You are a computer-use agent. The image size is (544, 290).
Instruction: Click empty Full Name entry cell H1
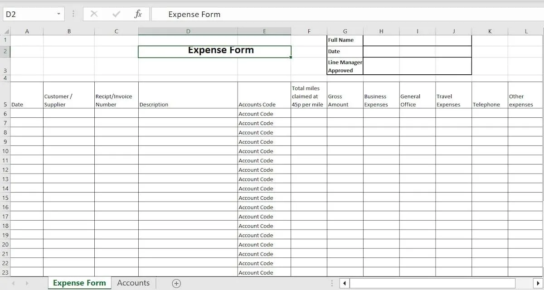(381, 40)
